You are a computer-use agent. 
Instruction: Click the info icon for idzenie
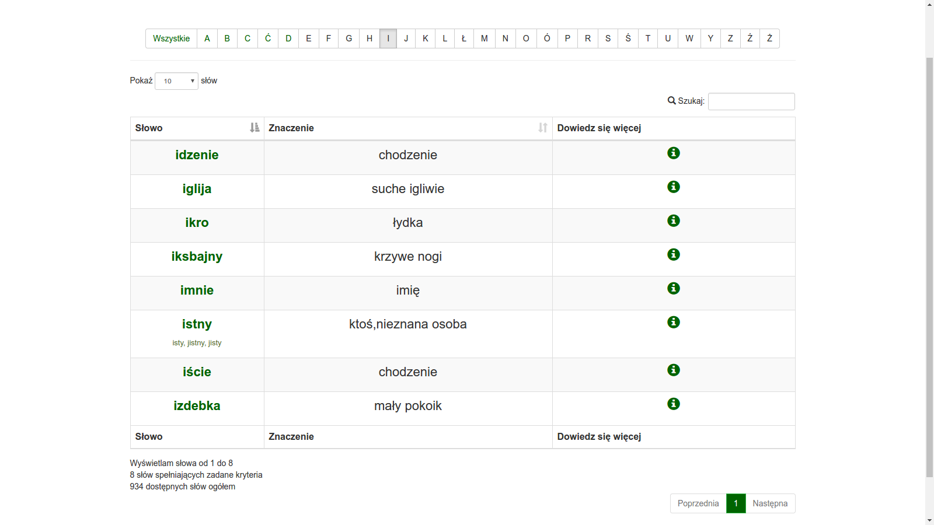pos(673,153)
